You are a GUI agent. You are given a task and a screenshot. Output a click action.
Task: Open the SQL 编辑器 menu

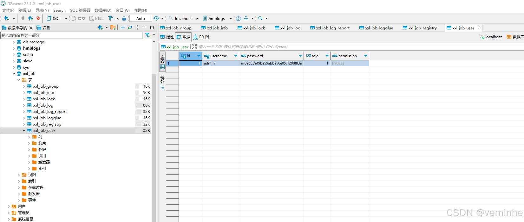[x=80, y=10]
